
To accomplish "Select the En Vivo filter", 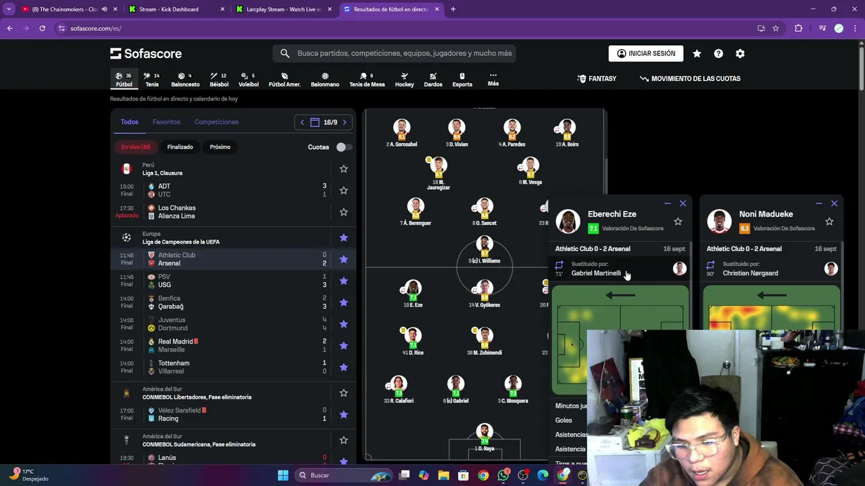I will click(136, 146).
